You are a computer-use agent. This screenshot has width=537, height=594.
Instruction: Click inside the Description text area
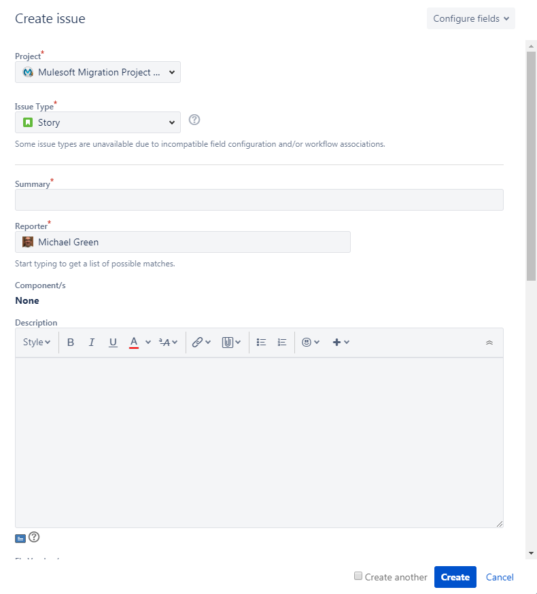tap(259, 442)
